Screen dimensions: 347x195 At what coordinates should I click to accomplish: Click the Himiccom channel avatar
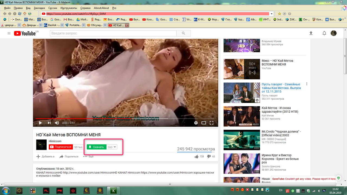[41, 145]
